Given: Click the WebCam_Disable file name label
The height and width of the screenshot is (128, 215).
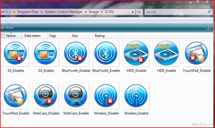Looking at the screenshot, I should coord(46,113).
